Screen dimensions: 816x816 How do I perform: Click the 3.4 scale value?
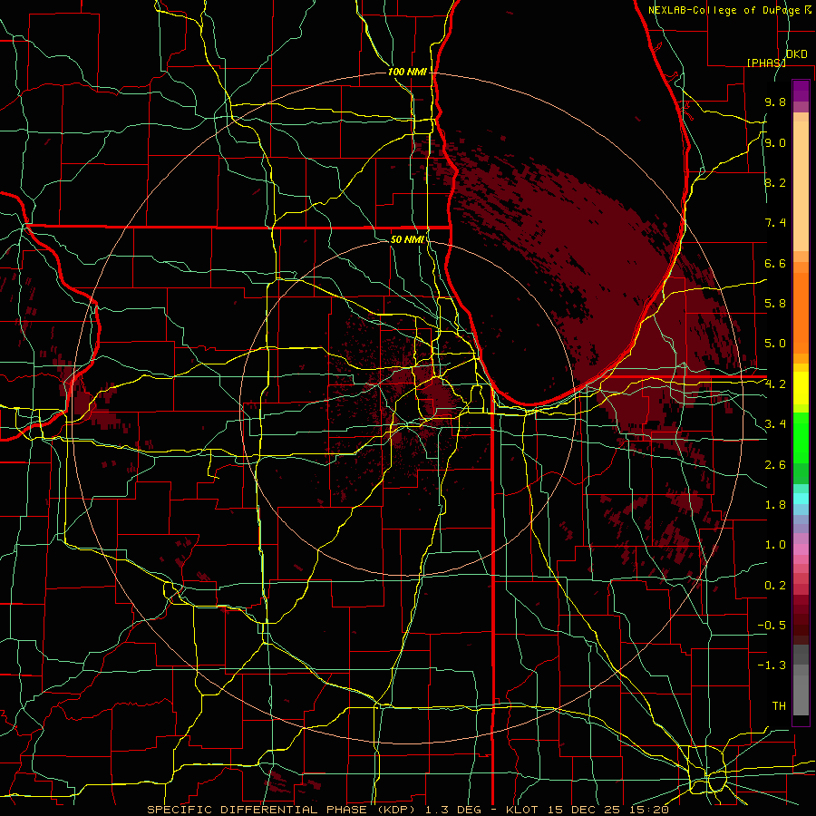pyautogui.click(x=775, y=424)
